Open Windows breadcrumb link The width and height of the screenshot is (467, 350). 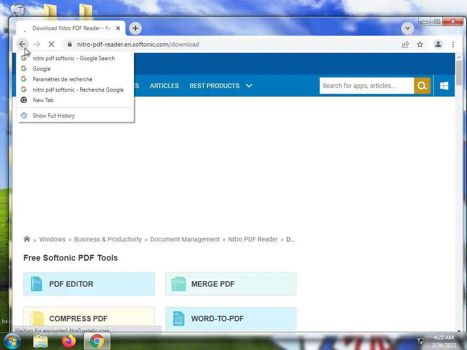(52, 239)
